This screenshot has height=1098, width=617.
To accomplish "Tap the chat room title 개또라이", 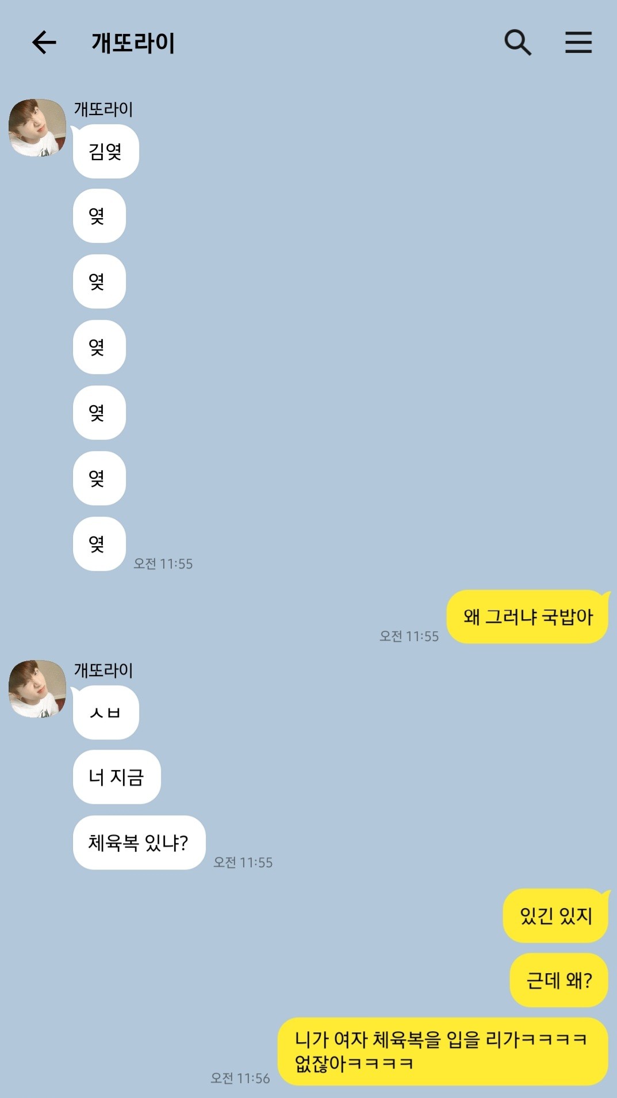I will coord(133,43).
